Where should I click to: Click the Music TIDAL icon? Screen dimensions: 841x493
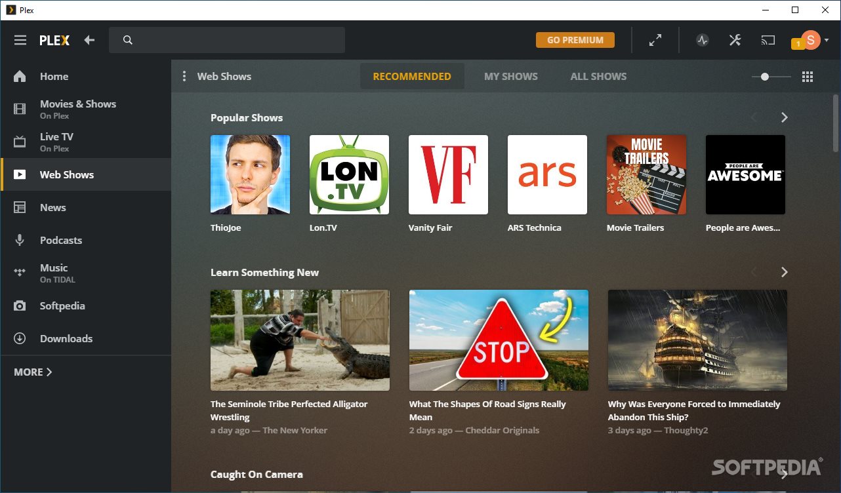pyautogui.click(x=20, y=271)
